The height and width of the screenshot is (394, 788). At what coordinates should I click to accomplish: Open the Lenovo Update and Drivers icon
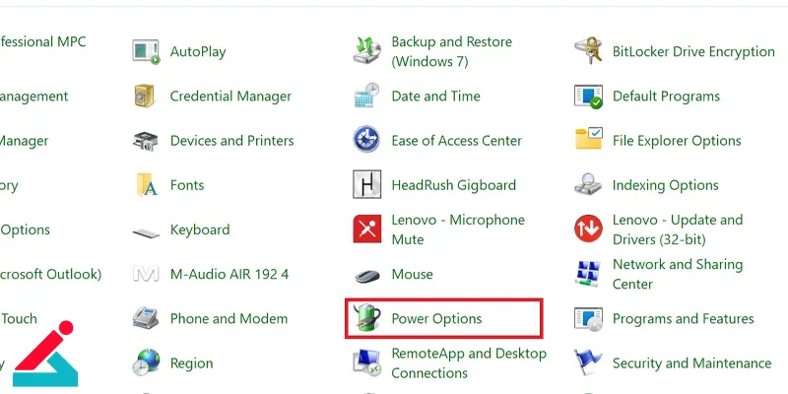(588, 230)
